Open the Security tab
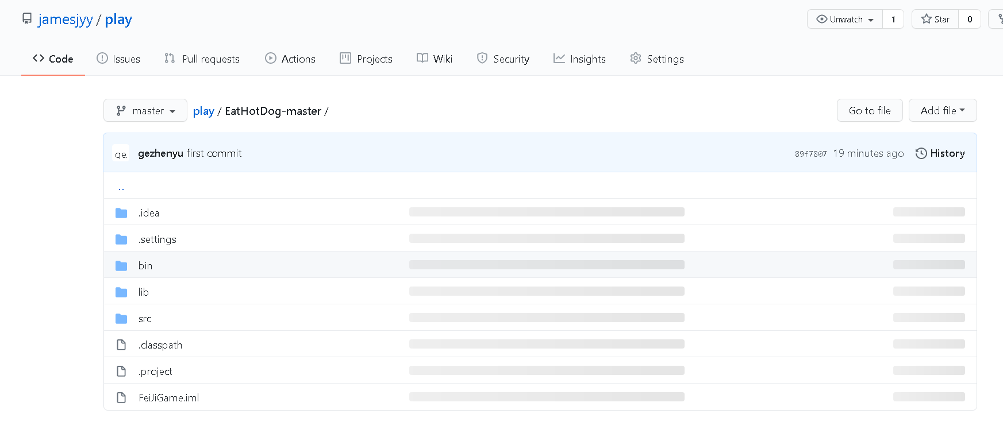This screenshot has width=1003, height=445. click(x=503, y=59)
